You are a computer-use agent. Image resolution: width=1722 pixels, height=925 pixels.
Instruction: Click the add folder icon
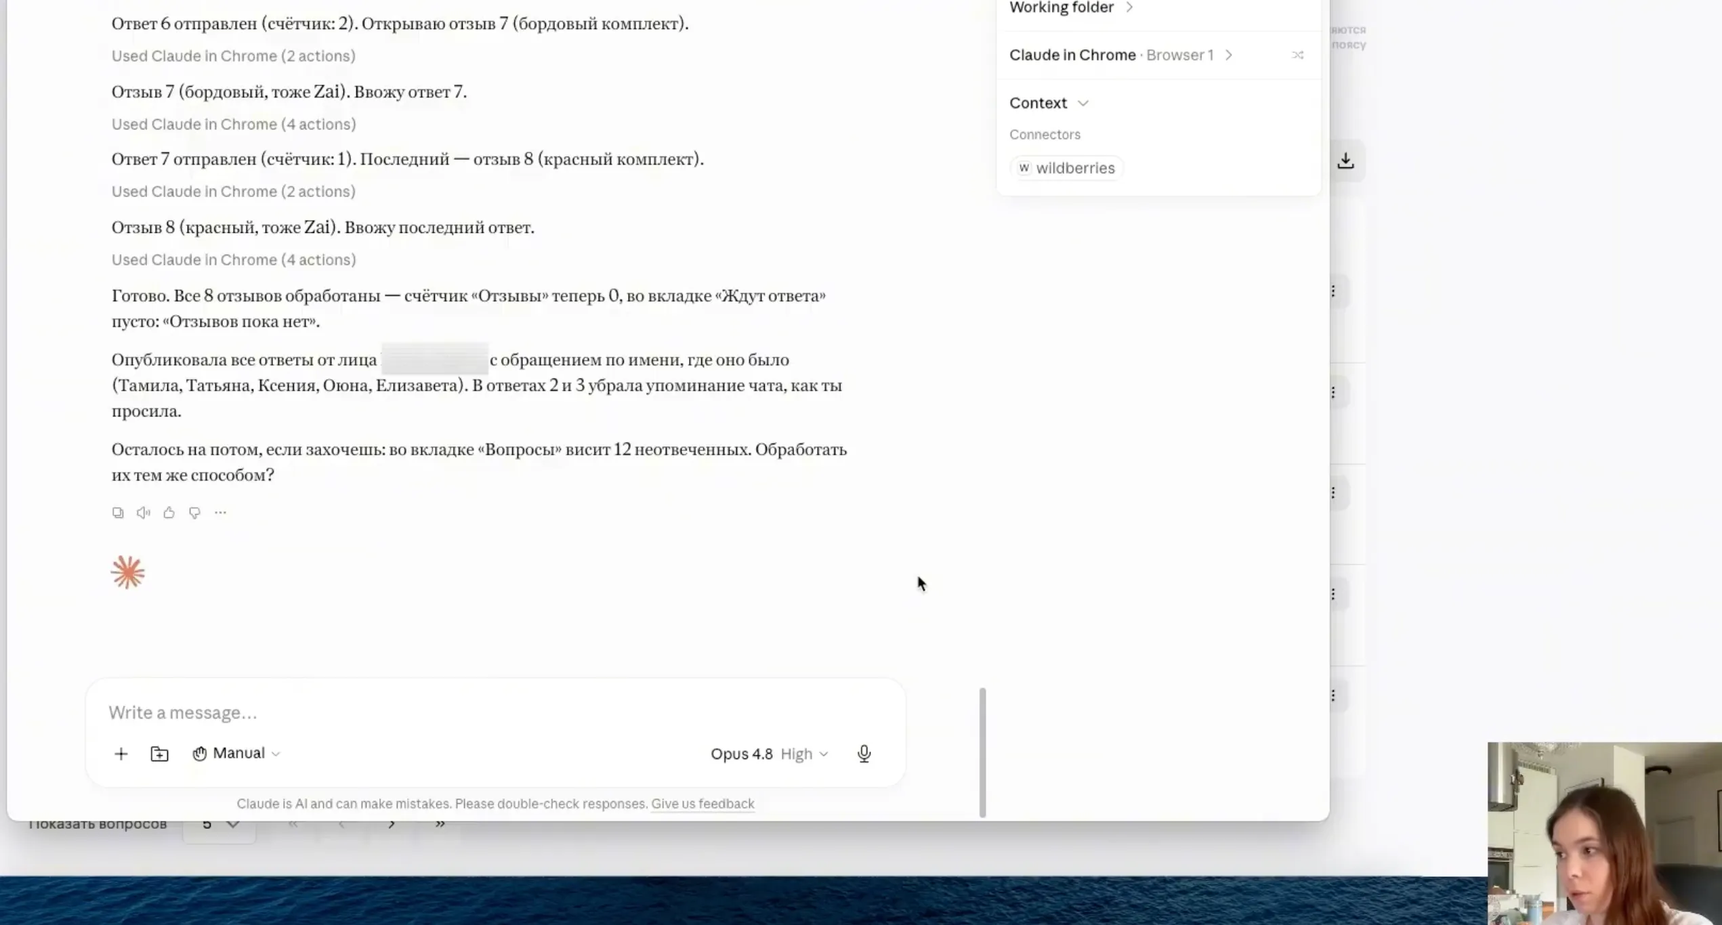(159, 754)
